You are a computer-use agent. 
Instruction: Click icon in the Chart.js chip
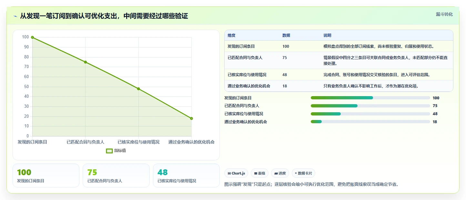click(229, 174)
